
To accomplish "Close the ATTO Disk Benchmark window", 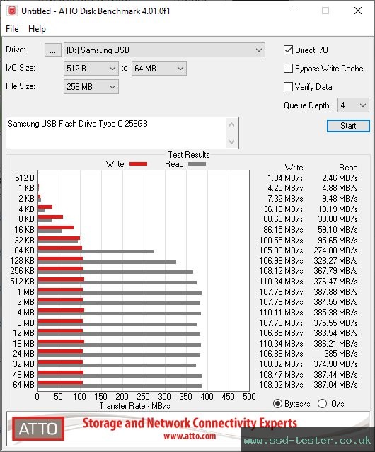I will pos(358,11).
